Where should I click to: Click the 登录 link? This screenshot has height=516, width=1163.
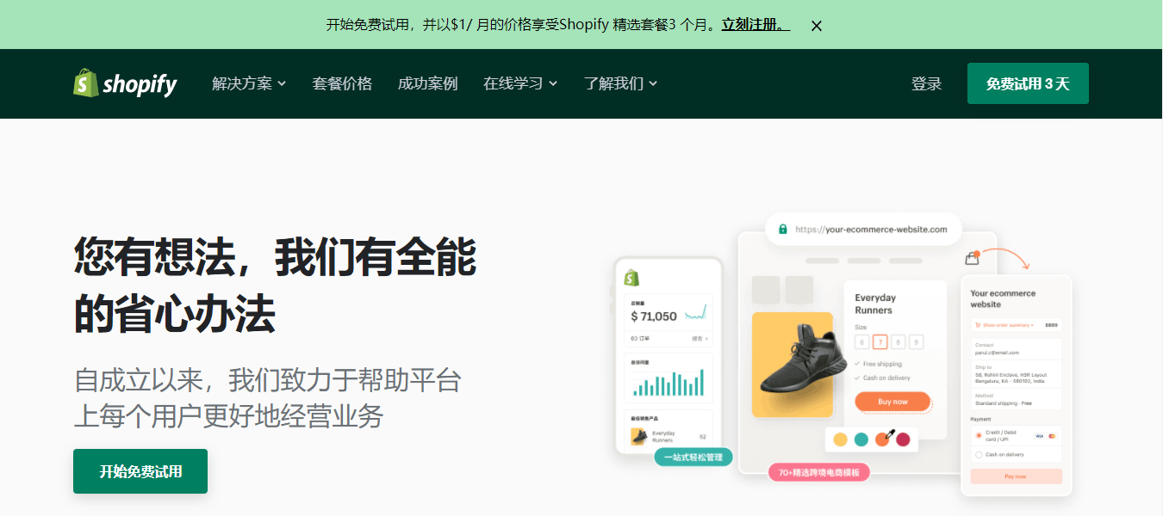click(x=927, y=83)
